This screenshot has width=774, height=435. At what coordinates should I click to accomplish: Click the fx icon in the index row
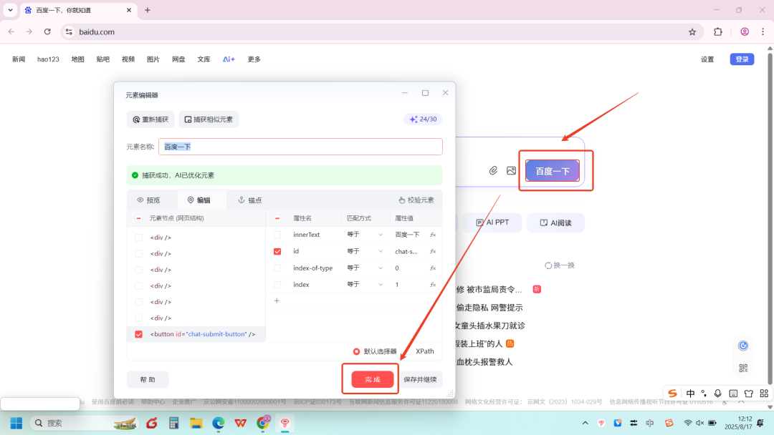point(433,285)
